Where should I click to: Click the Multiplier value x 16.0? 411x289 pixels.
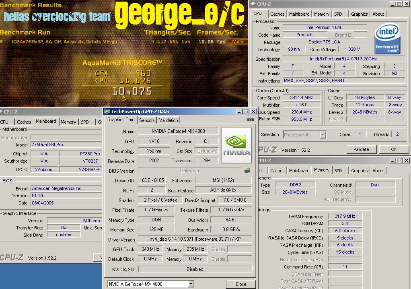(x=302, y=105)
